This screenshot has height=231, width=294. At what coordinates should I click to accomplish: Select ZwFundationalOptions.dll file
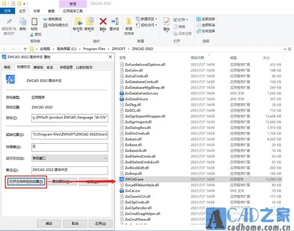point(145,64)
